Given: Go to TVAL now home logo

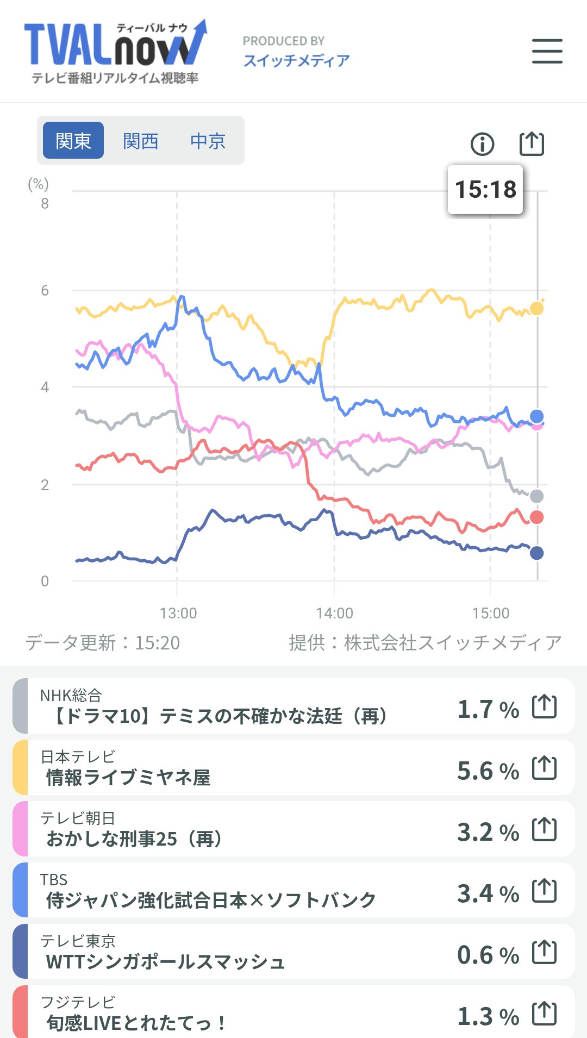Looking at the screenshot, I should pyautogui.click(x=115, y=52).
